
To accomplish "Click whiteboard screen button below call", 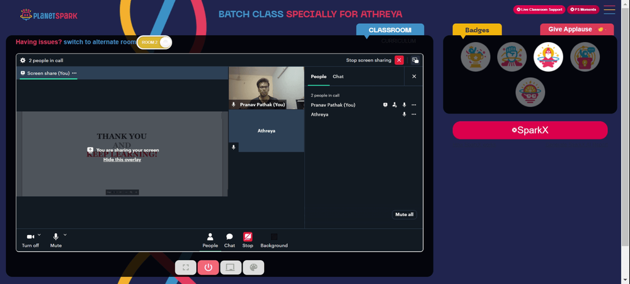I will coord(231,268).
